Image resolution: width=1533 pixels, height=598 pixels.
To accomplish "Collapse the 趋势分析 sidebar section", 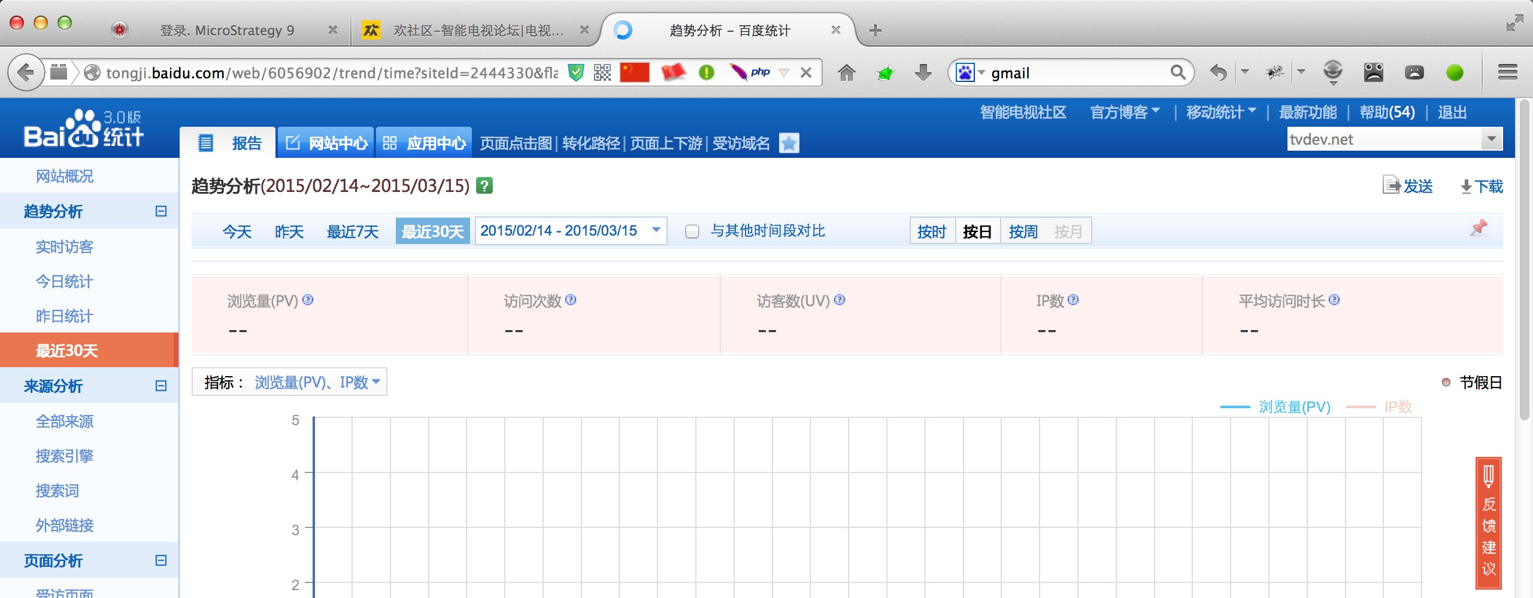I will pyautogui.click(x=160, y=211).
